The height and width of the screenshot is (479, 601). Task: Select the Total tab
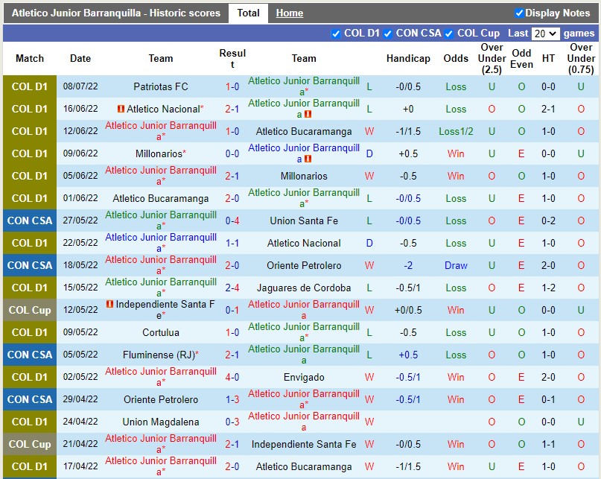click(248, 13)
